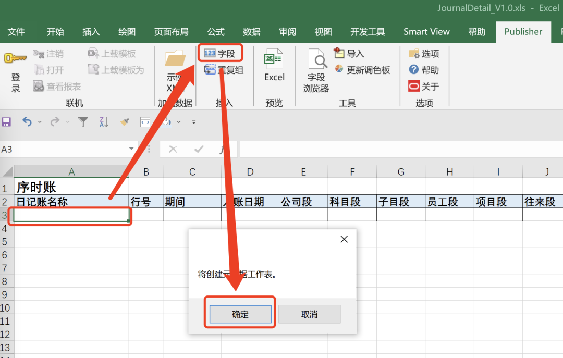Screen dimensions: 563x358
Task: Cancel formula entry X button
Action: point(173,149)
